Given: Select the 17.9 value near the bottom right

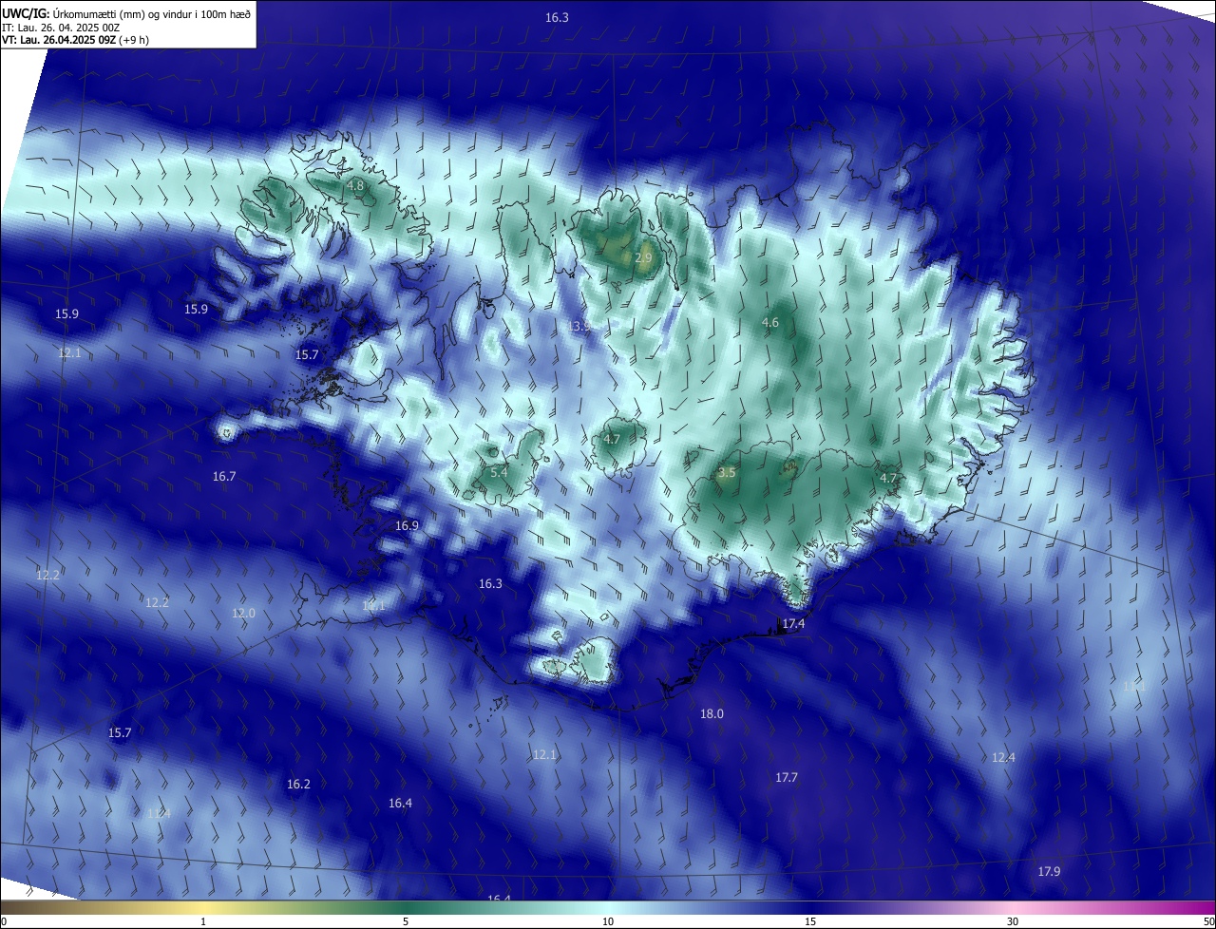Looking at the screenshot, I should (1049, 872).
